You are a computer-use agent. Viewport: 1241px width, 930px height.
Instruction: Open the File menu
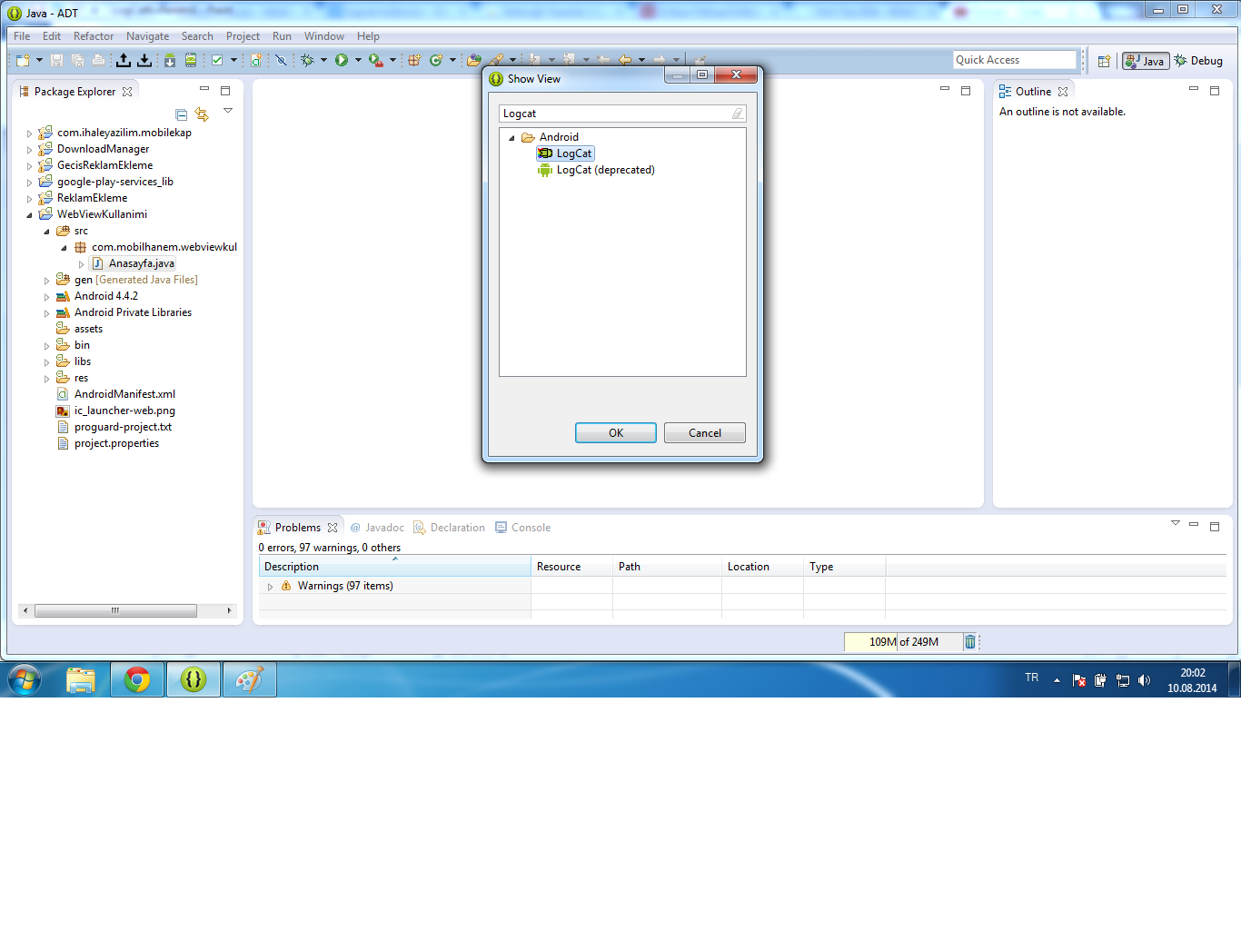(22, 36)
